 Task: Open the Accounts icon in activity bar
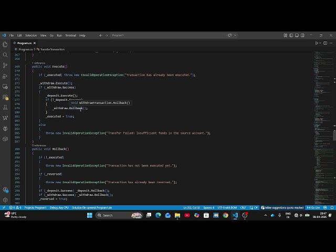5,190
